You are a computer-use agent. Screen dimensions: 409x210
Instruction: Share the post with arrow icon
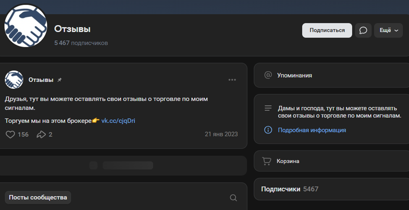[x=41, y=135]
